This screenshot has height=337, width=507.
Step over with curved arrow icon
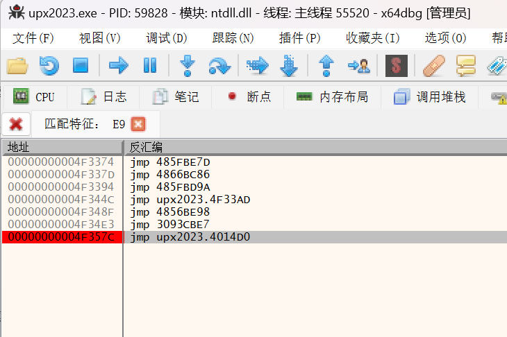tap(219, 66)
